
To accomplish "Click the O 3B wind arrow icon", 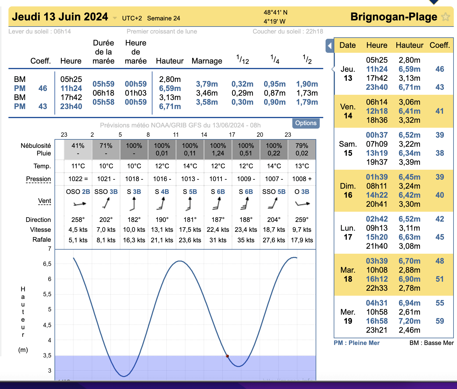I will point(302,204).
